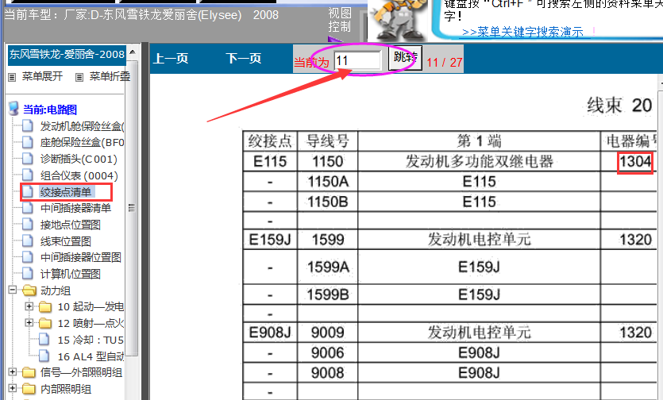The width and height of the screenshot is (663, 400).
Task: Click the 东风雪铁龙-爱丽舍-2008 header
Action: (67, 55)
